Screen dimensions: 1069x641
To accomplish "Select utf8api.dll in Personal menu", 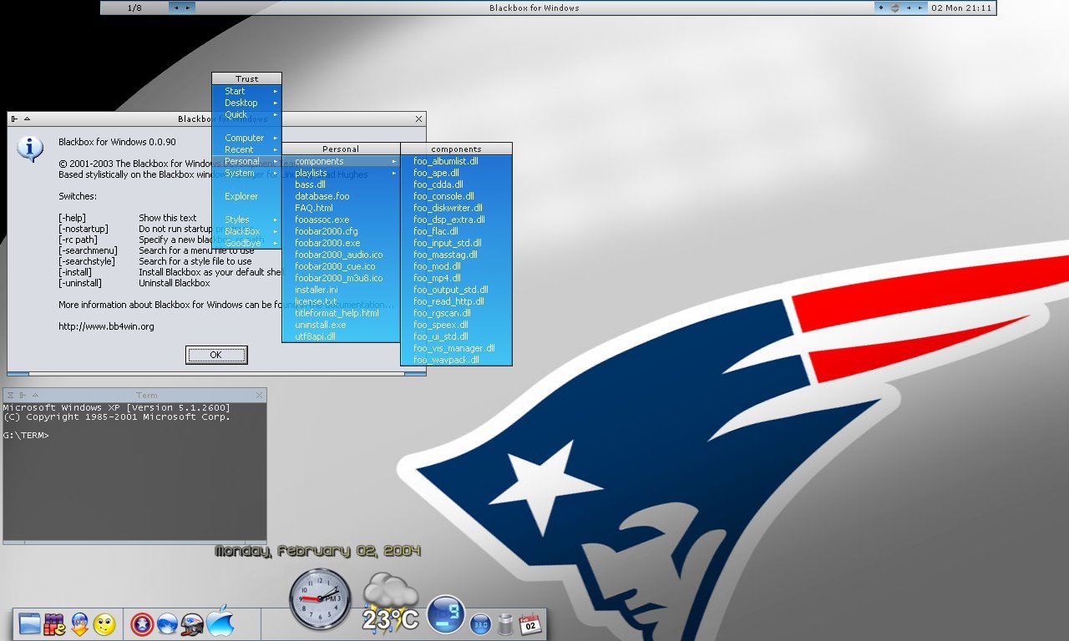I will (341, 336).
